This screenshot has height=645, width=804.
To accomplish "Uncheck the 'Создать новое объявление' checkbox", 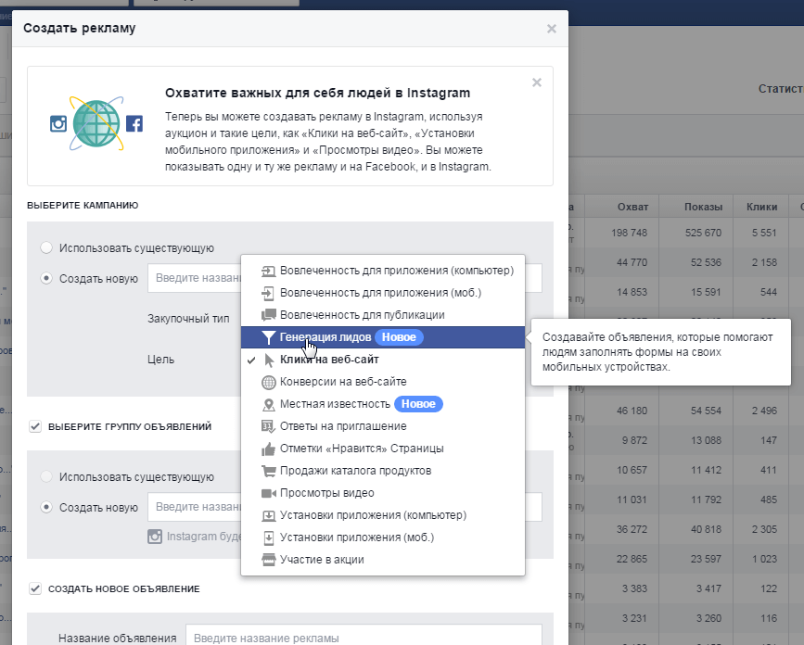I will [35, 588].
